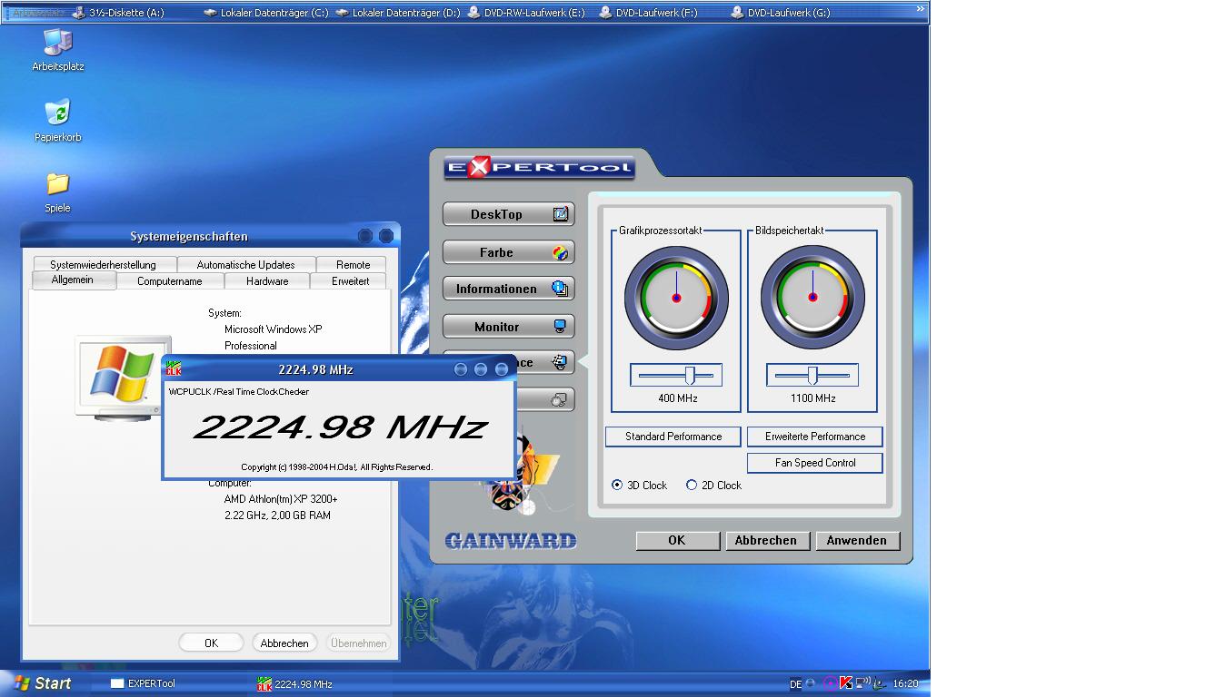Image resolution: width=1216 pixels, height=697 pixels.
Task: Switch to the Remote tab
Action: click(353, 265)
